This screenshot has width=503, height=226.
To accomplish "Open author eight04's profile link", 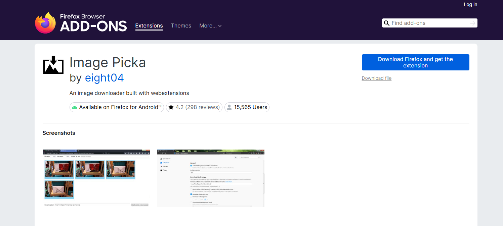I will [104, 78].
